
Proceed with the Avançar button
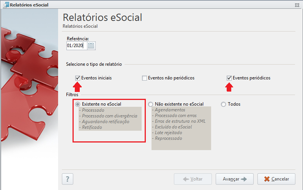(x=235, y=179)
